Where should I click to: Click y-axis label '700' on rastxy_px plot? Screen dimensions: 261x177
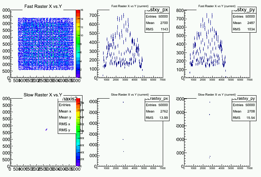tap(93, 15)
